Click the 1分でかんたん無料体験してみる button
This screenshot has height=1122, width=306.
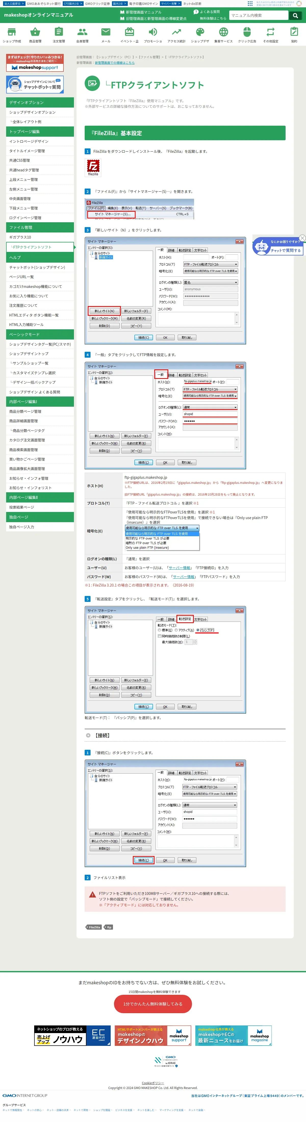[153, 1004]
